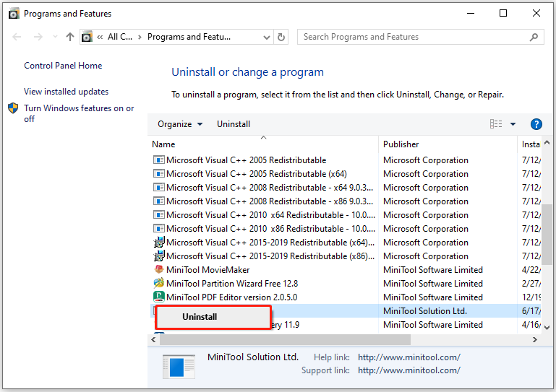The width and height of the screenshot is (556, 392).
Task: Click the Back navigation arrow
Action: [17, 37]
